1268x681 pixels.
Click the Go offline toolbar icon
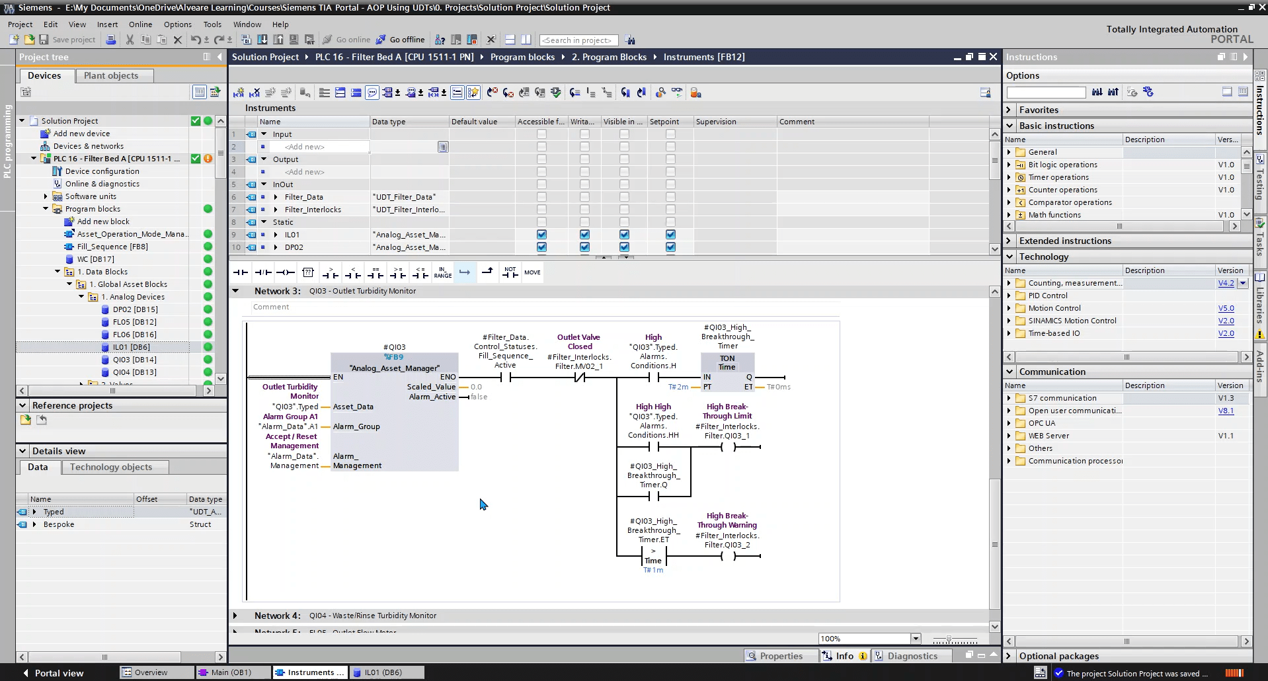click(x=381, y=40)
